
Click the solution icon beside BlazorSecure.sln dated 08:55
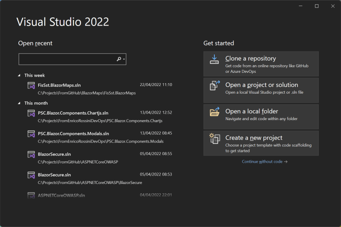tap(31, 155)
